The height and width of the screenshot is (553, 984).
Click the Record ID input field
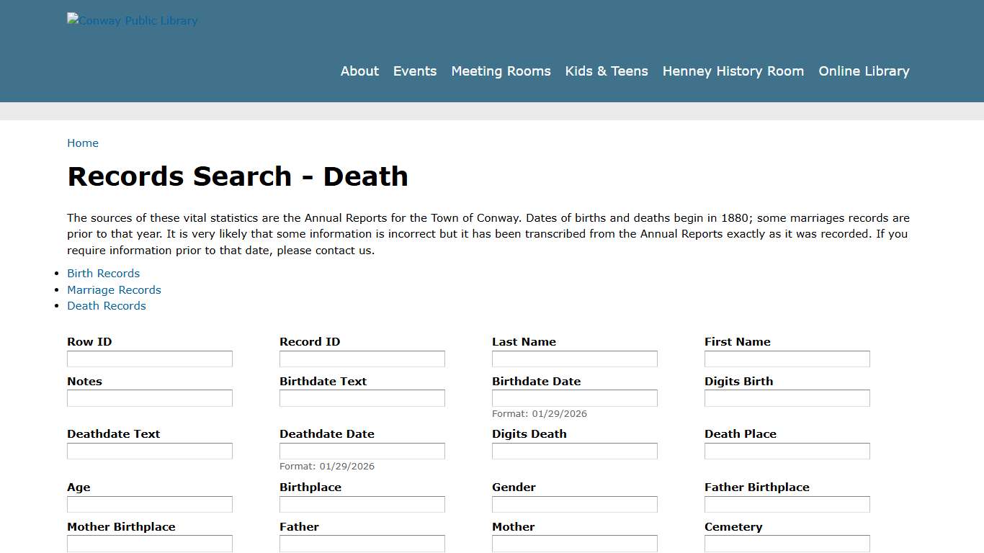(362, 359)
